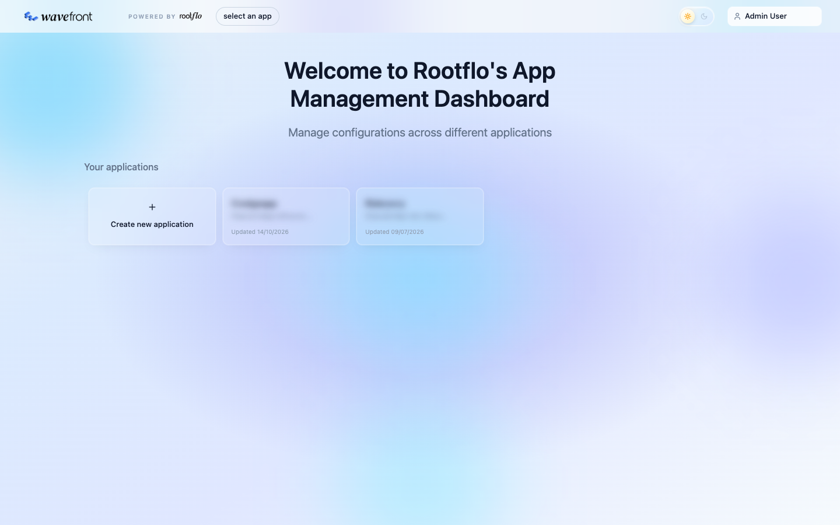Image resolution: width=840 pixels, height=525 pixels.
Task: Click 'Manage configurations across different applications' text
Action: tap(420, 132)
